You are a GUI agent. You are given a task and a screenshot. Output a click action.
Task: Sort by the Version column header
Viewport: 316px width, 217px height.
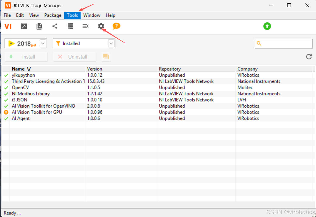(x=121, y=69)
